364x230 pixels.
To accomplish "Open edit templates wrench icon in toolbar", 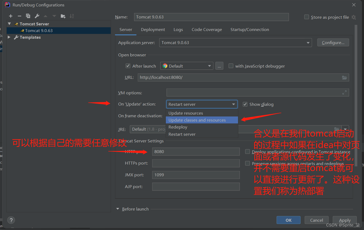I will coord(37,16).
